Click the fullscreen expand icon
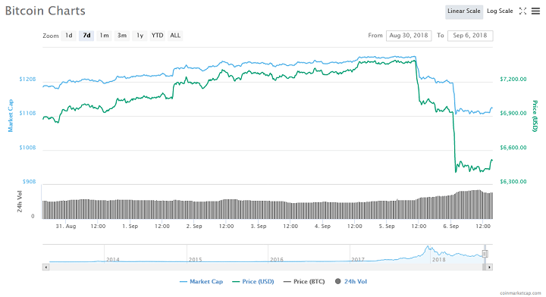The height and width of the screenshot is (297, 546). coord(522,11)
